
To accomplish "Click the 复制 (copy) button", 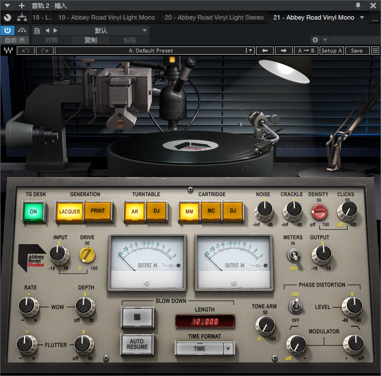I will [x=91, y=40].
